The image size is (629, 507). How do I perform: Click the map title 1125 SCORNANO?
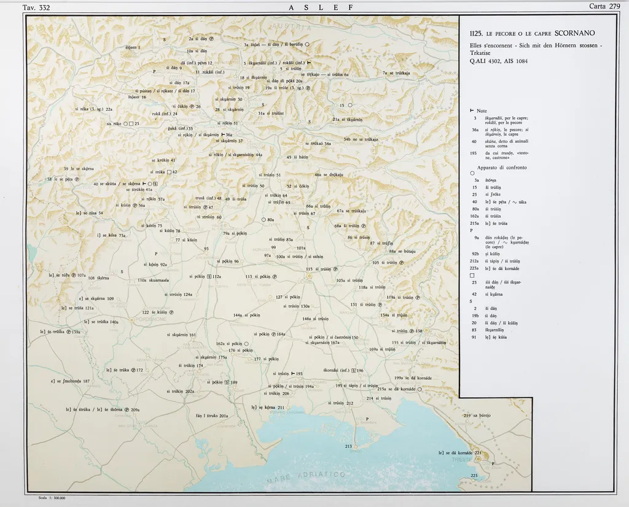tap(532, 34)
